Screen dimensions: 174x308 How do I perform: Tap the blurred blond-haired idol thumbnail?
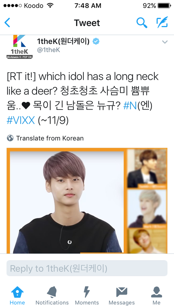(x=147, y=209)
